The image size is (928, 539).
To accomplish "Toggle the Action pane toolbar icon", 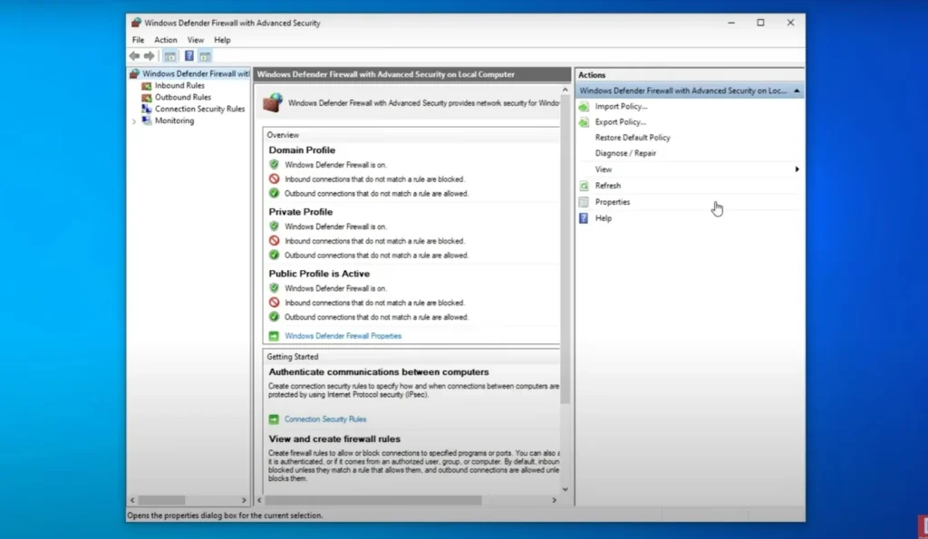I will coord(205,56).
